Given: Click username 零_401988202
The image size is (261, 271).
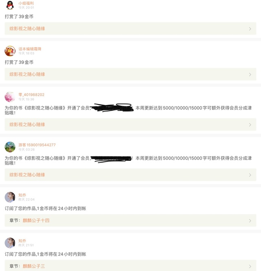Looking at the screenshot, I should (31, 95).
